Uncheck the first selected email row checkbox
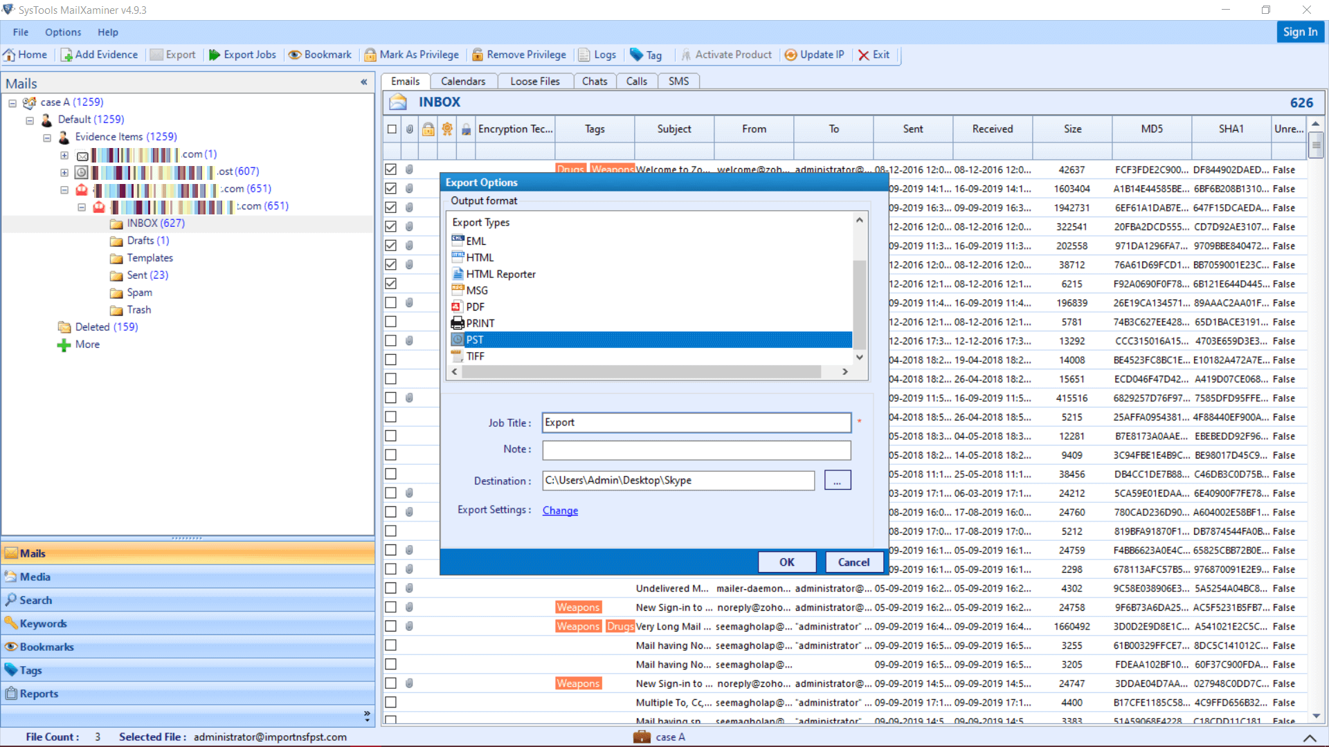Viewport: 1329px width, 747px height. tap(391, 169)
